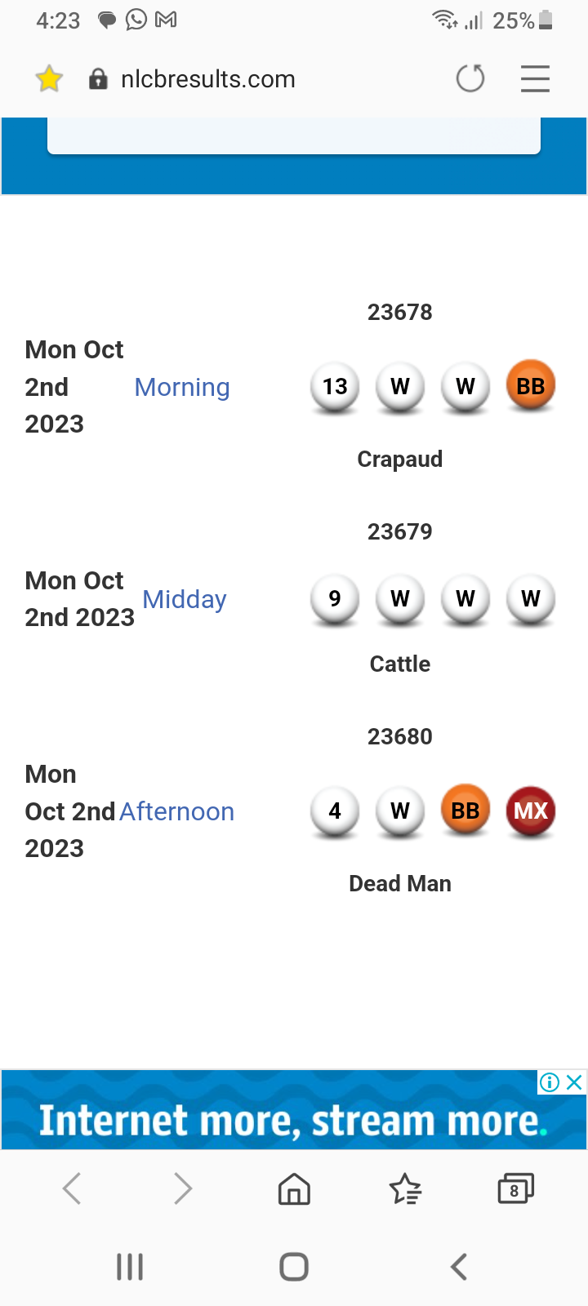Tap the yellow bookmark star icon
Image resolution: width=588 pixels, height=1306 pixels.
49,79
